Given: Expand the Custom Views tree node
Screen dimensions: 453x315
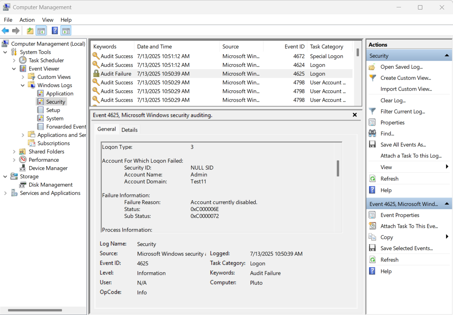Looking at the screenshot, I should coord(23,77).
